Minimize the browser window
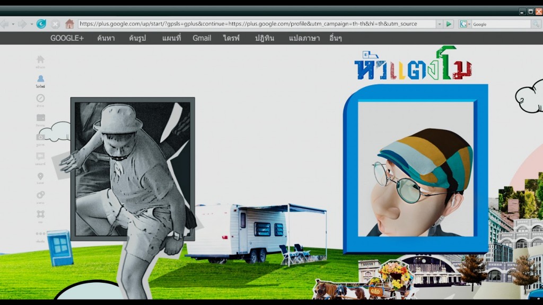 click(x=522, y=12)
